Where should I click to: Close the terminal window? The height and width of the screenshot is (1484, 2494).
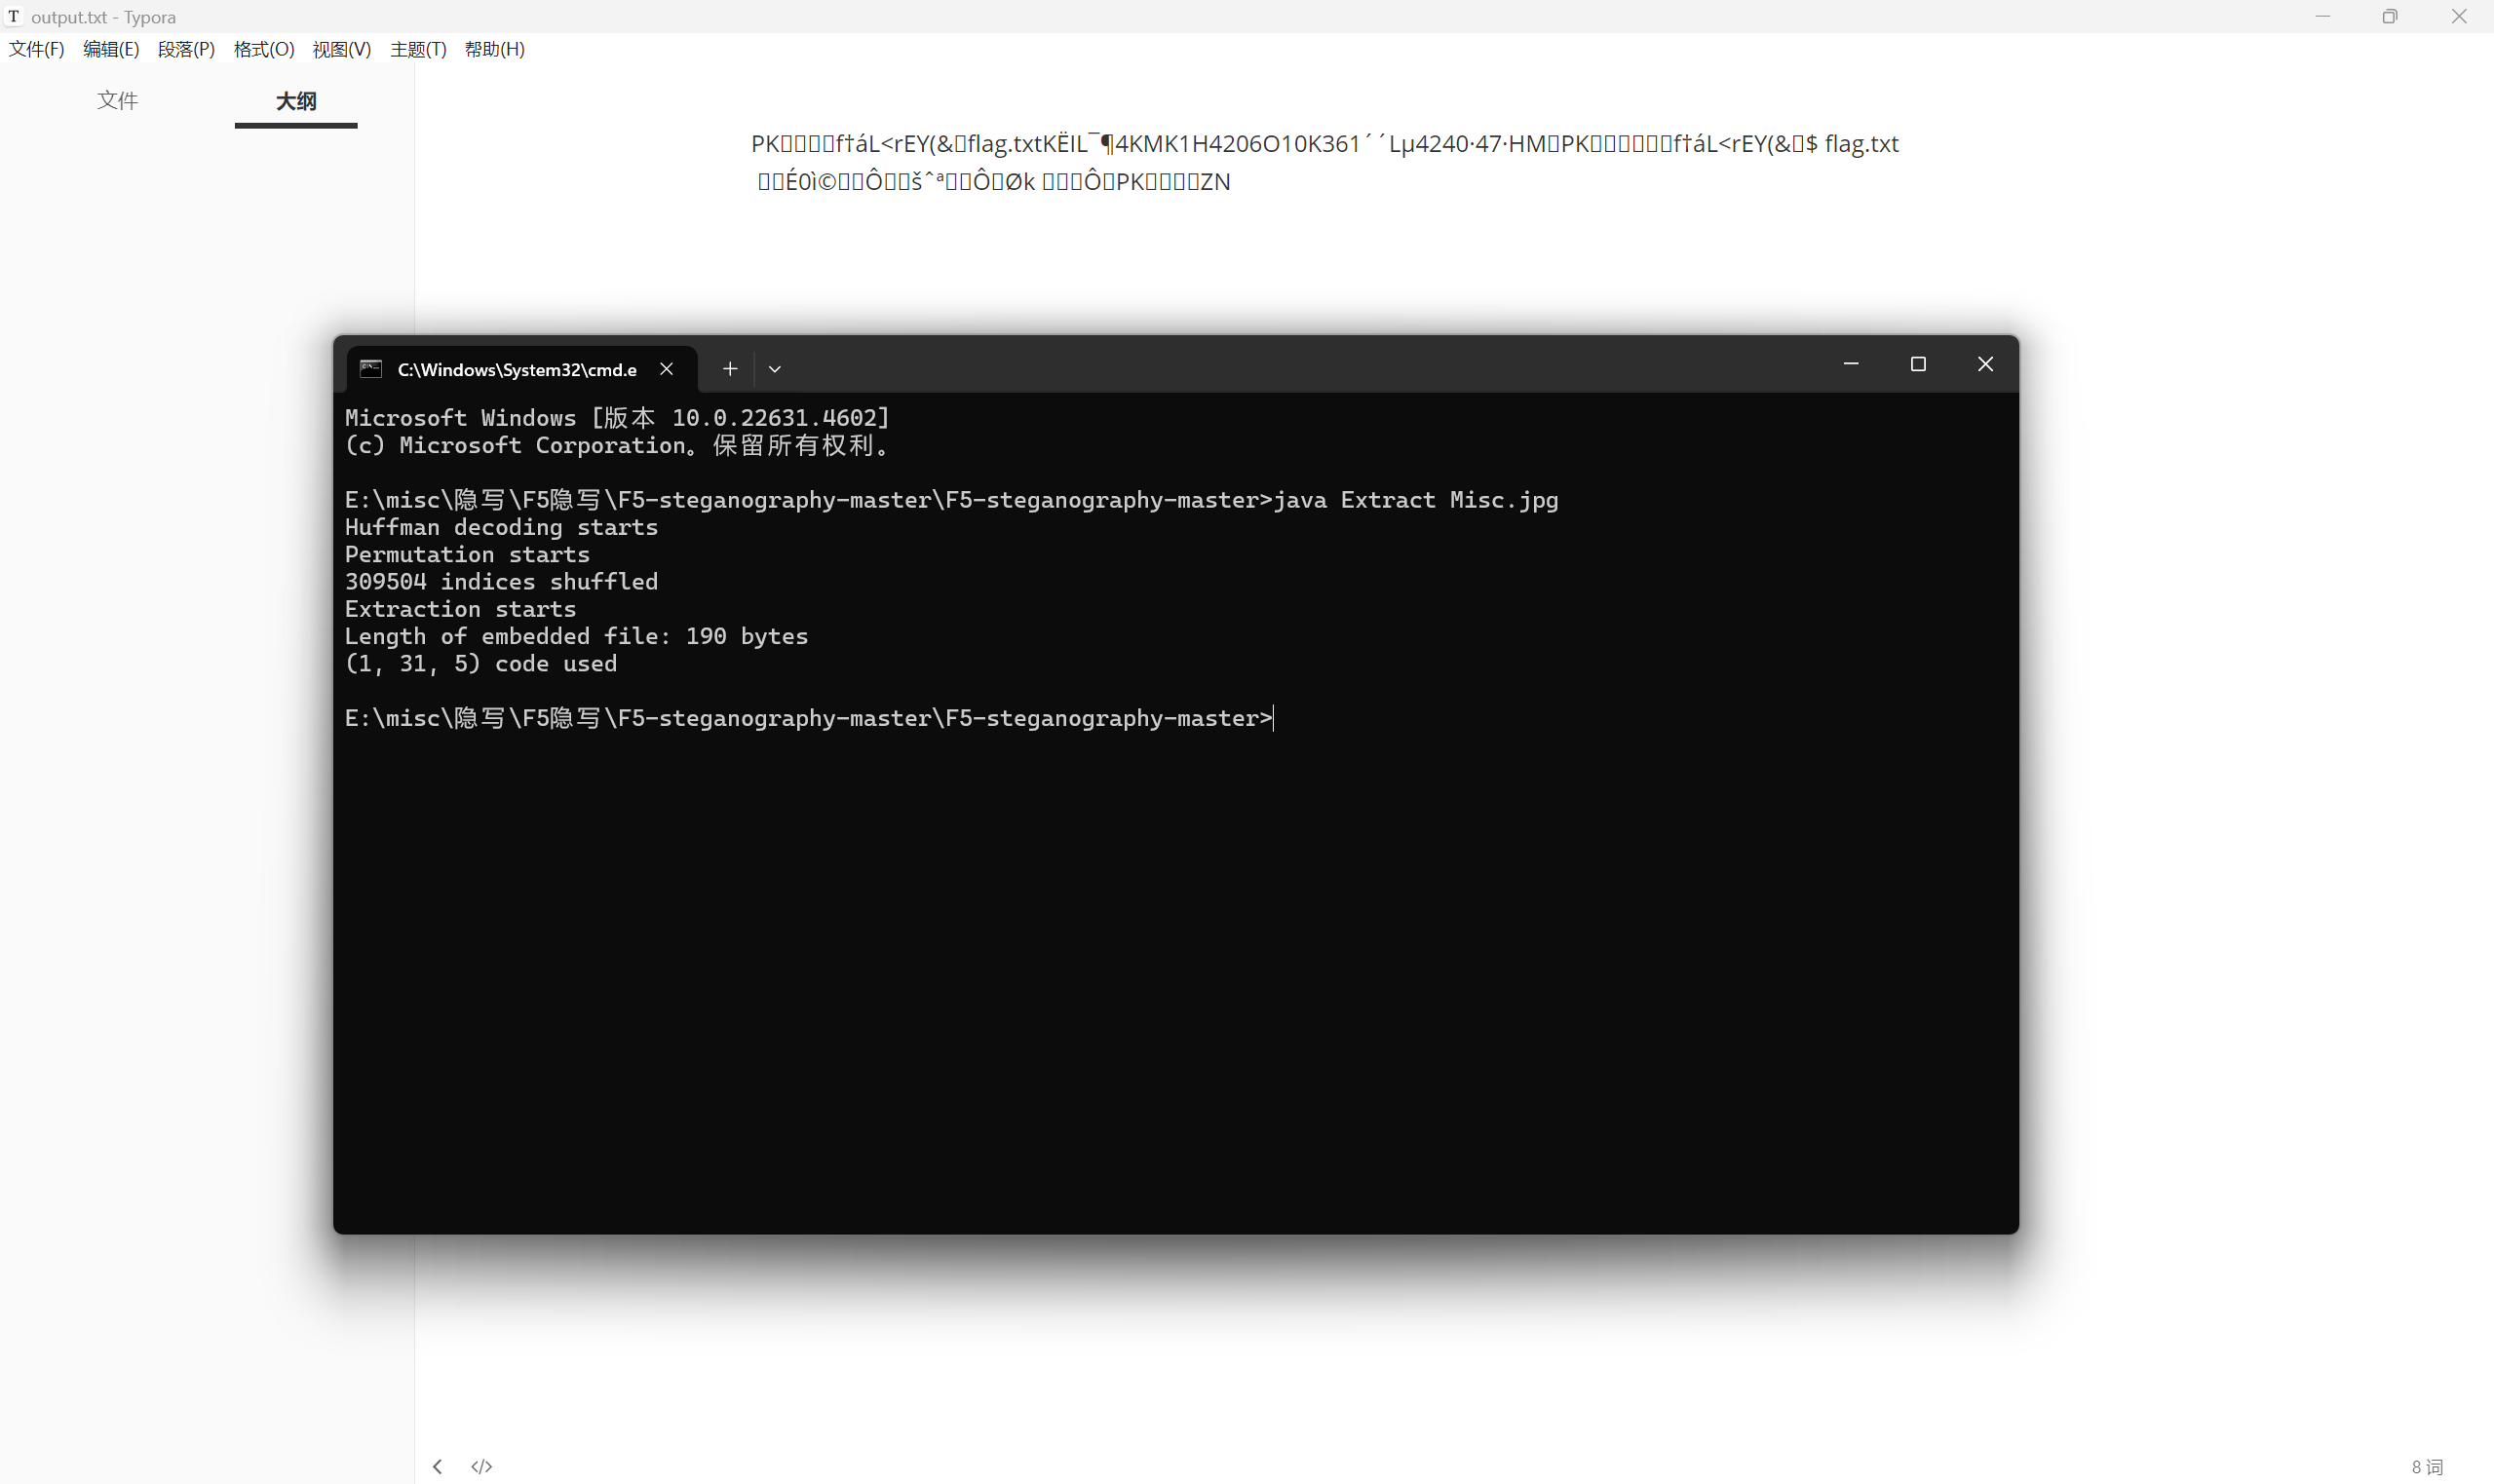pos(1985,364)
